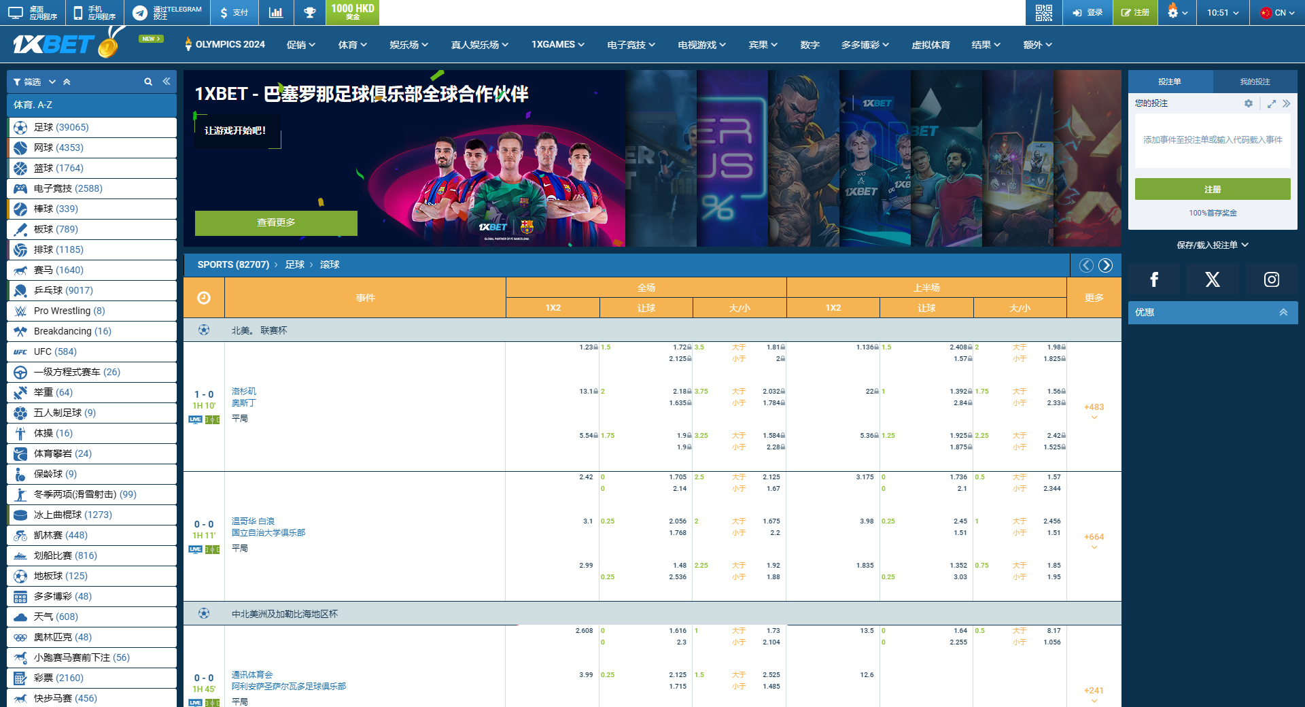Screen dimensions: 1305x707
Task: Click the 100%首存奖金 link
Action: pyautogui.click(x=1213, y=213)
